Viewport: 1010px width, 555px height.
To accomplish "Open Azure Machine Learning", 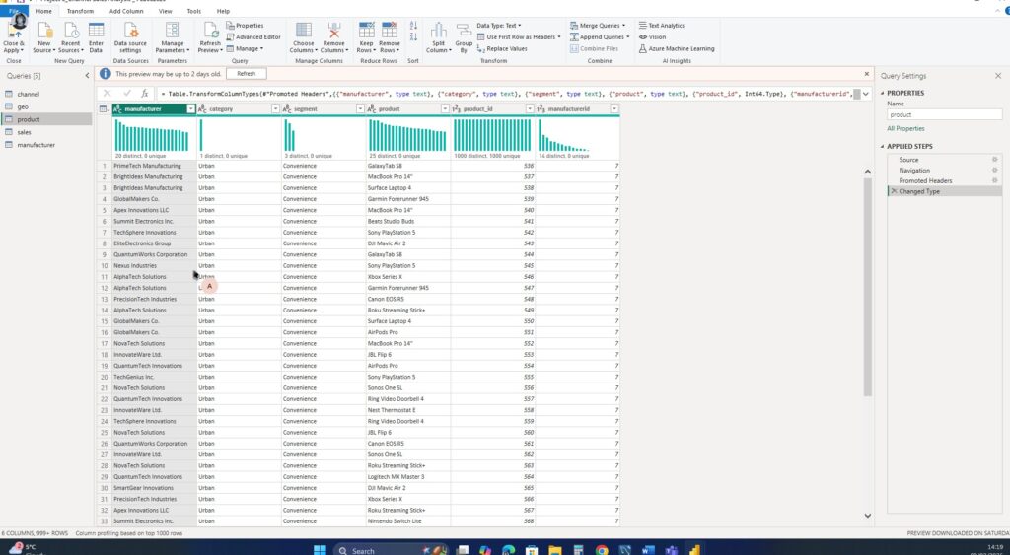I will click(x=677, y=48).
